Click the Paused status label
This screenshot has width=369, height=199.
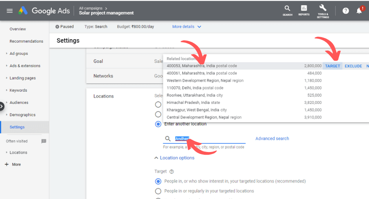coord(64,27)
